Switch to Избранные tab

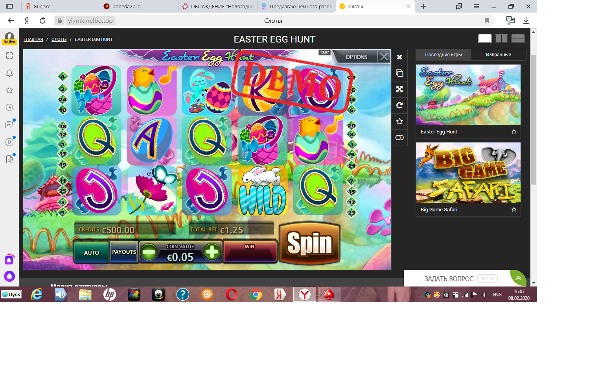498,55
